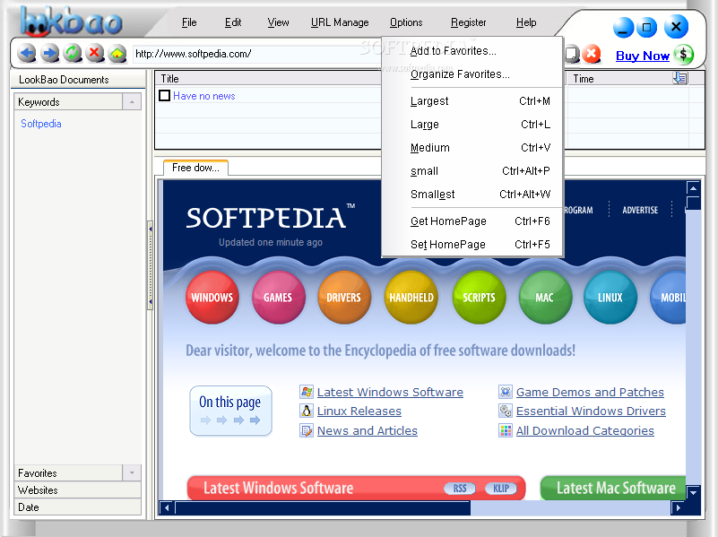Screen dimensions: 718x537
Task: Select Large text size option
Action: (471, 125)
